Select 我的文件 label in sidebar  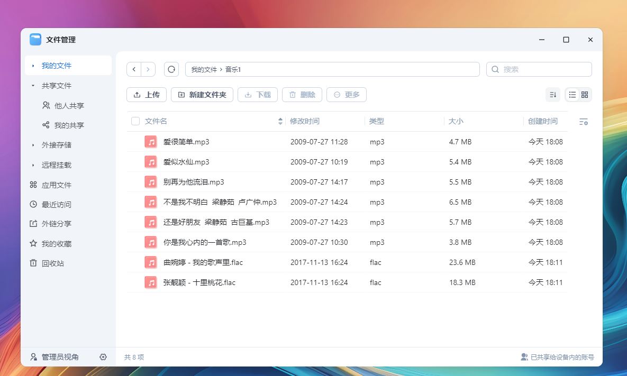(x=57, y=66)
